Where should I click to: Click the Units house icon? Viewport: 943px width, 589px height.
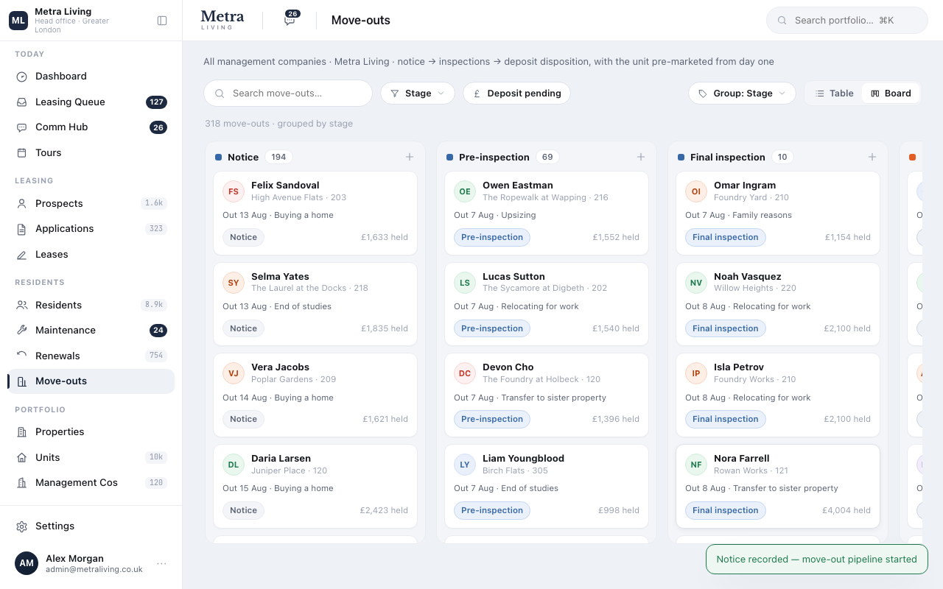21,458
